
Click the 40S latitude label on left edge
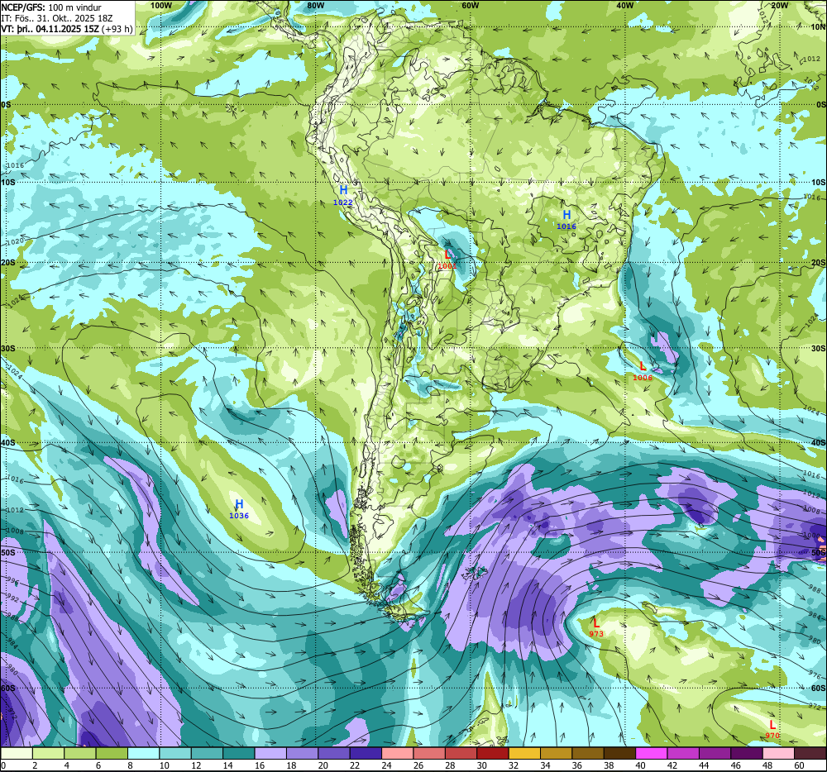(x=7, y=443)
